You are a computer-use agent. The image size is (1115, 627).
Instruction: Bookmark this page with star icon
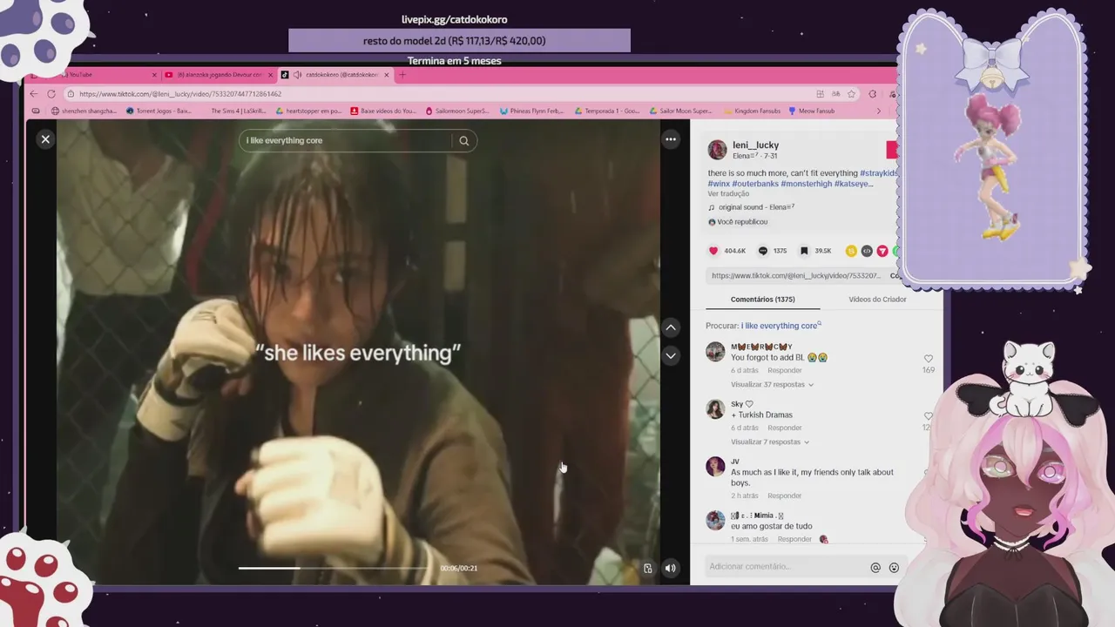click(850, 94)
